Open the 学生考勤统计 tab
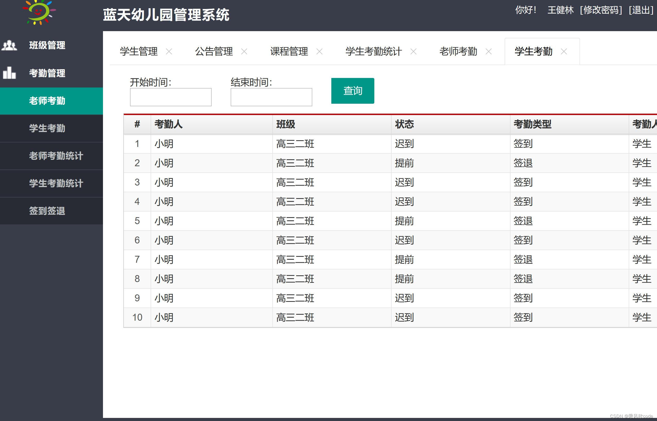 (x=374, y=51)
